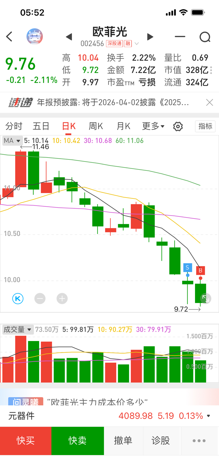Expand chart to fullscreen icon
Image resolution: width=219 pixels, height=475 pixels.
205,299
